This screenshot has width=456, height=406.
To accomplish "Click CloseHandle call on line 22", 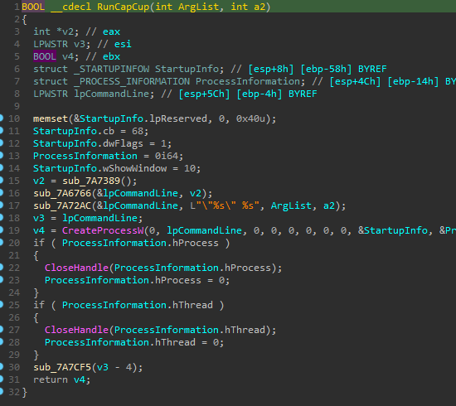I will coord(76,268).
